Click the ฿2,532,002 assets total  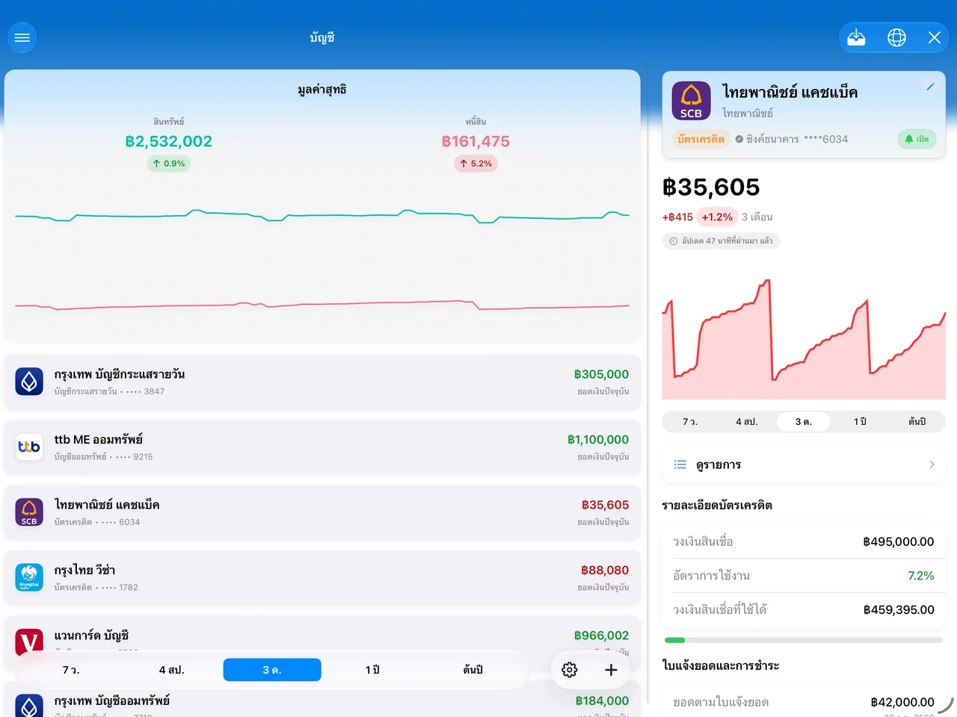pyautogui.click(x=169, y=141)
